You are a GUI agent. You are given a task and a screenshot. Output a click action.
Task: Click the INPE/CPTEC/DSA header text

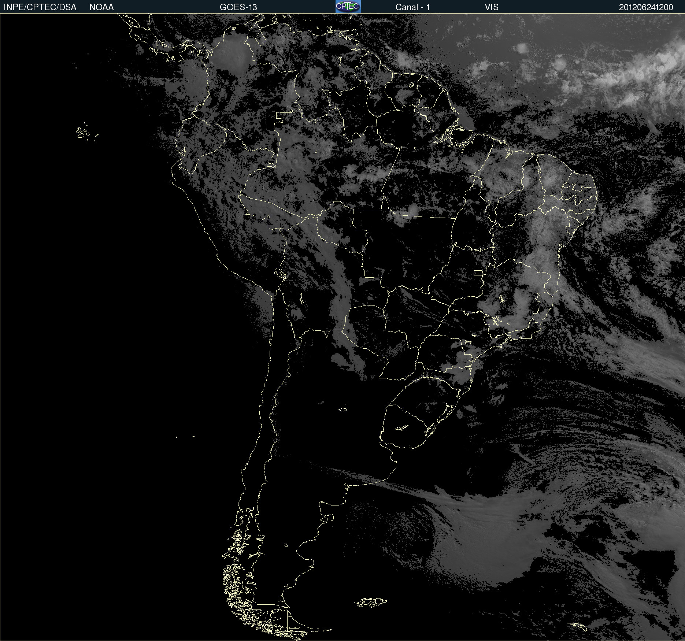pyautogui.click(x=40, y=7)
